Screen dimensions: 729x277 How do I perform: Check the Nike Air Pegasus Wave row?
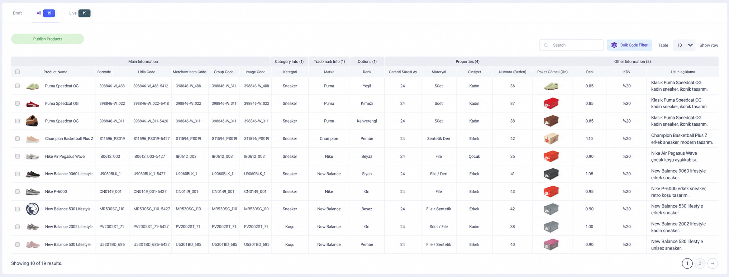(17, 156)
